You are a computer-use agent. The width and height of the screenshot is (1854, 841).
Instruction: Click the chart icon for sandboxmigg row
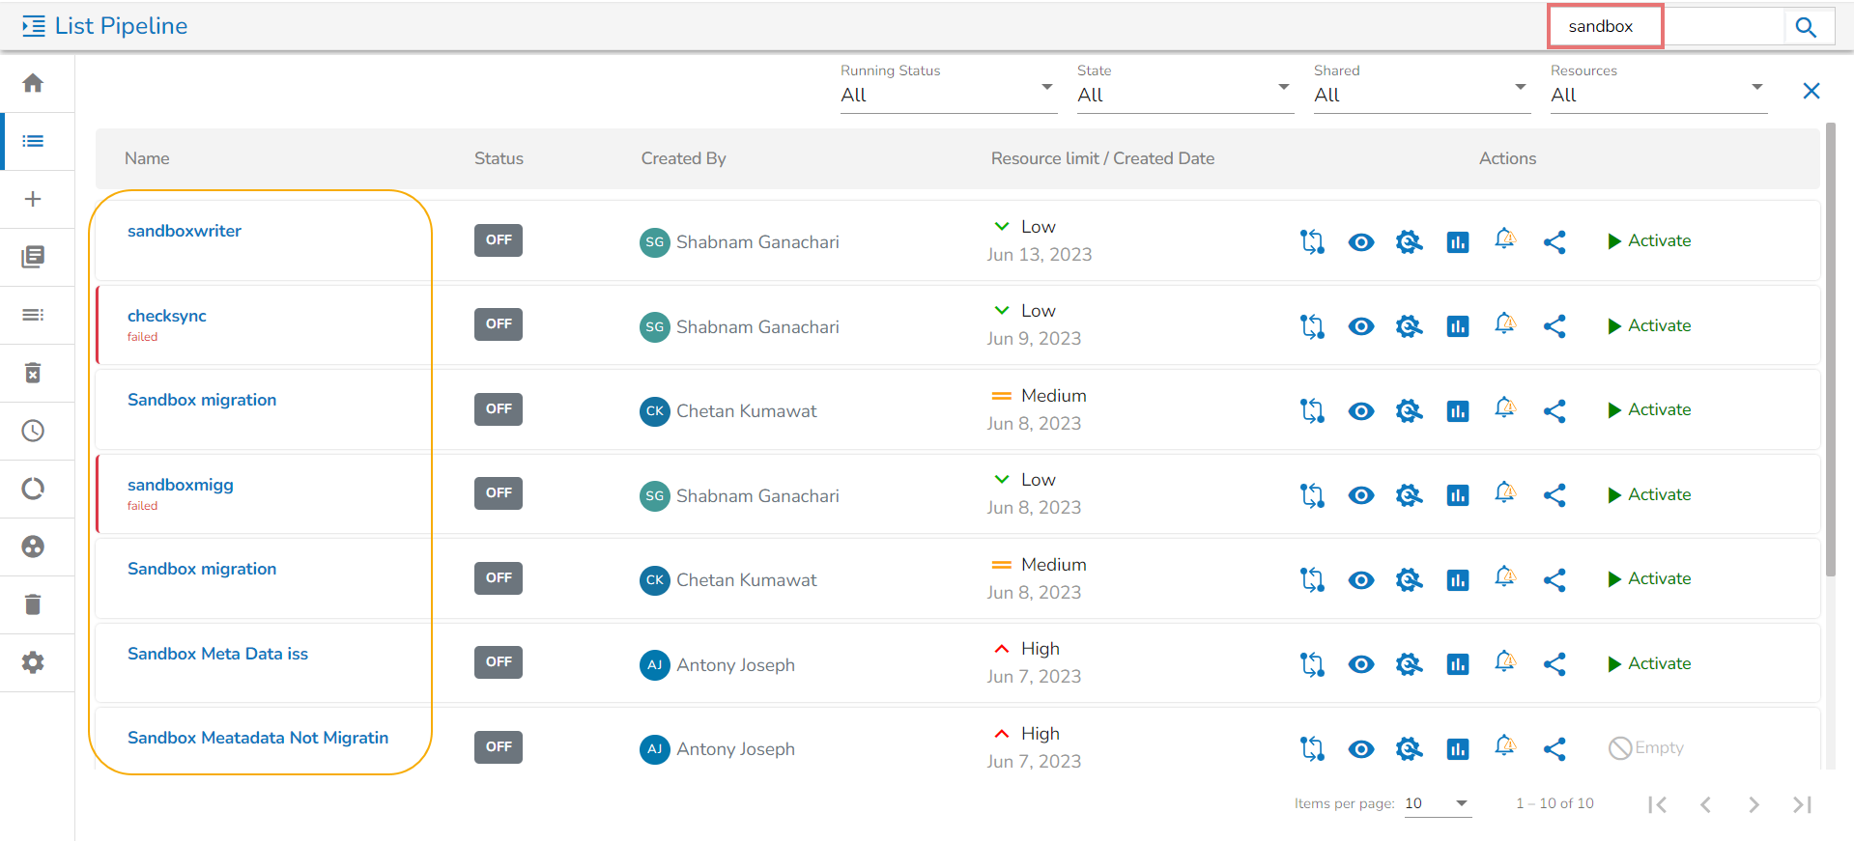(x=1457, y=495)
